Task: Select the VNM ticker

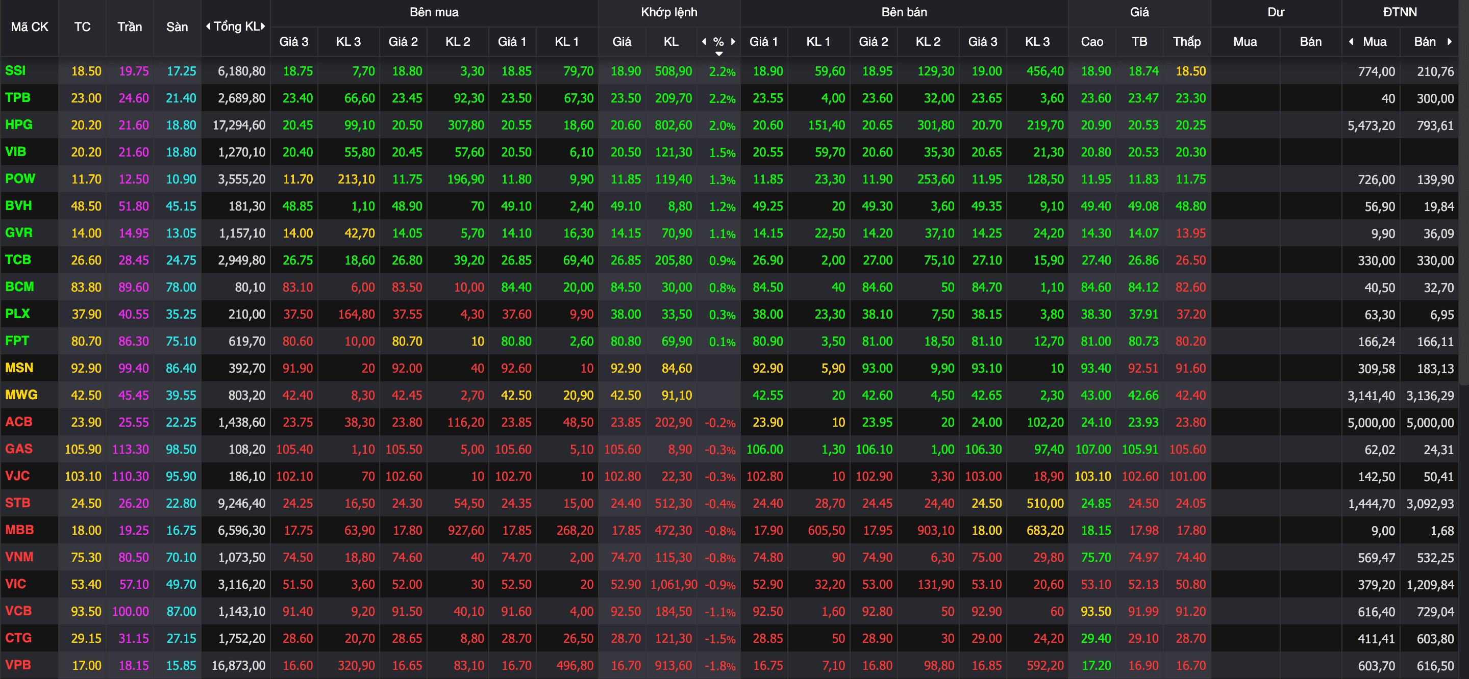Action: tap(19, 557)
